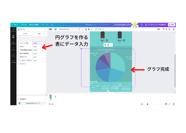Image resolution: width=186 pixels, height=133 pixels.
Task: Select the cell ポメラニアン
Action: pos(26,57)
